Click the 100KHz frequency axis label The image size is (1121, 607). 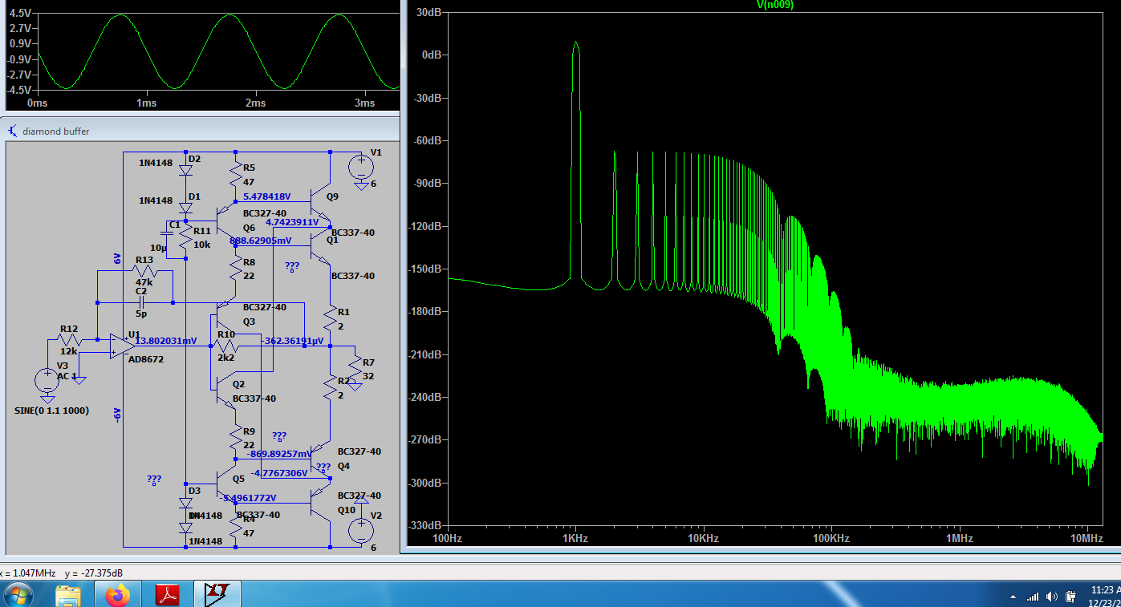coord(831,538)
